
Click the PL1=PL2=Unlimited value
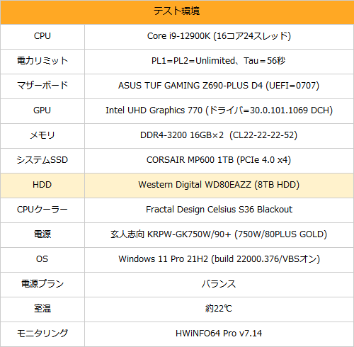point(219,61)
